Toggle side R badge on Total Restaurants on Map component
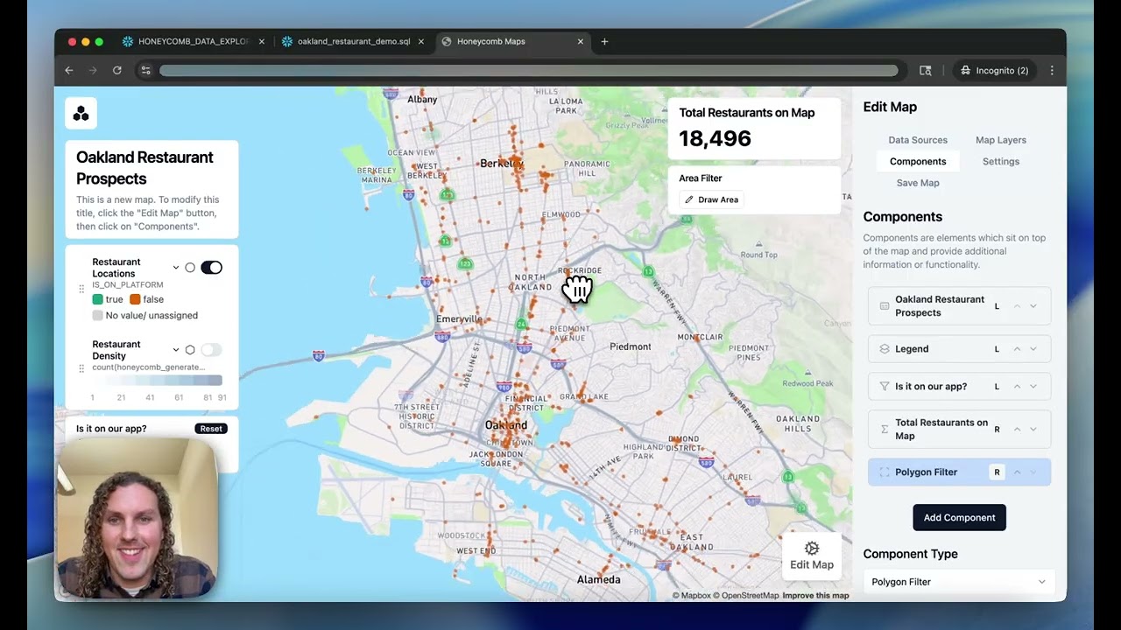Viewport: 1121px width, 630px height. pos(997,430)
